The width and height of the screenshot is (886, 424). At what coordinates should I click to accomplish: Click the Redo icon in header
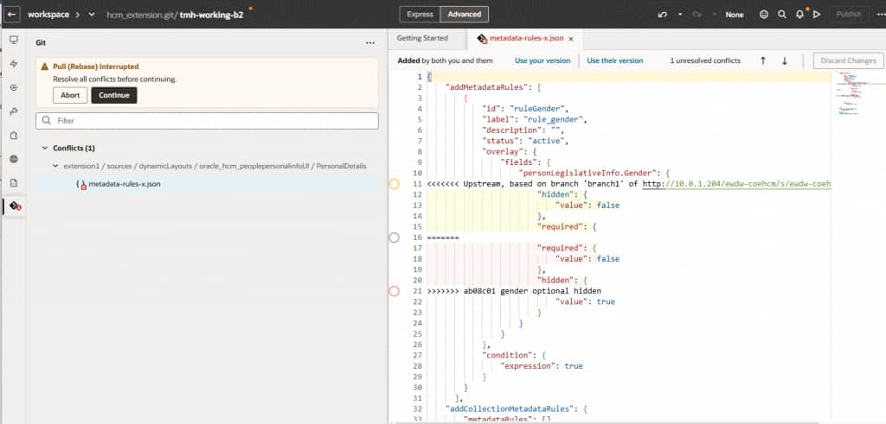click(697, 15)
